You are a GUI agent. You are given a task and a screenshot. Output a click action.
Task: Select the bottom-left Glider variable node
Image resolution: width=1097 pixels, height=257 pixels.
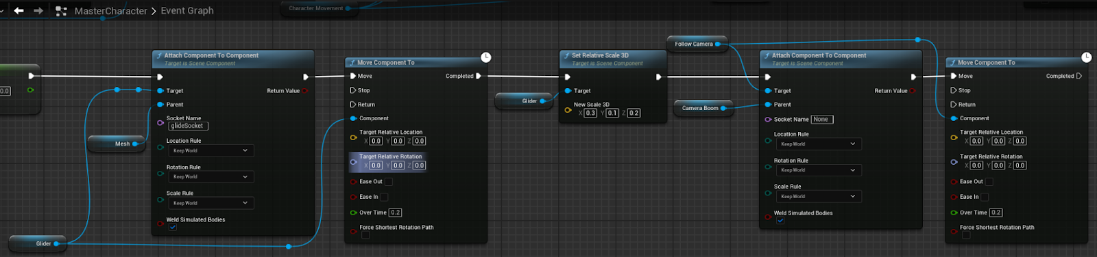(x=38, y=243)
